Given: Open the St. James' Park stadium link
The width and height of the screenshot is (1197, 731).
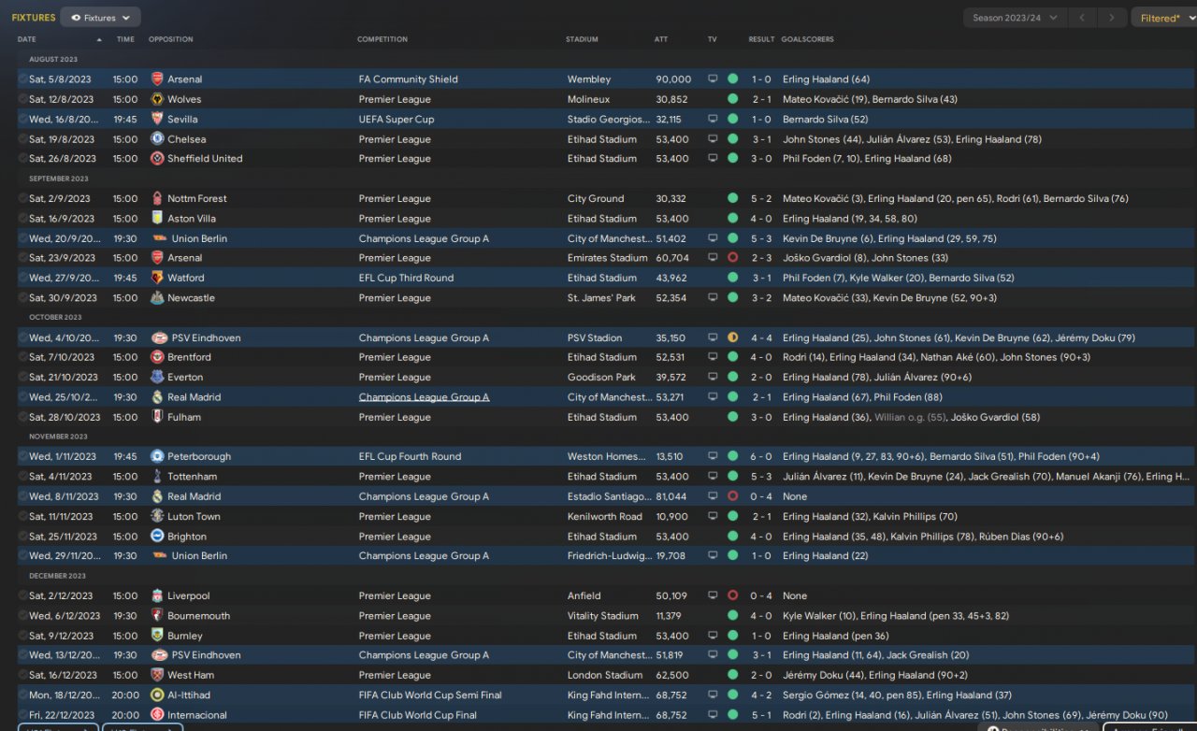Looking at the screenshot, I should [x=601, y=298].
